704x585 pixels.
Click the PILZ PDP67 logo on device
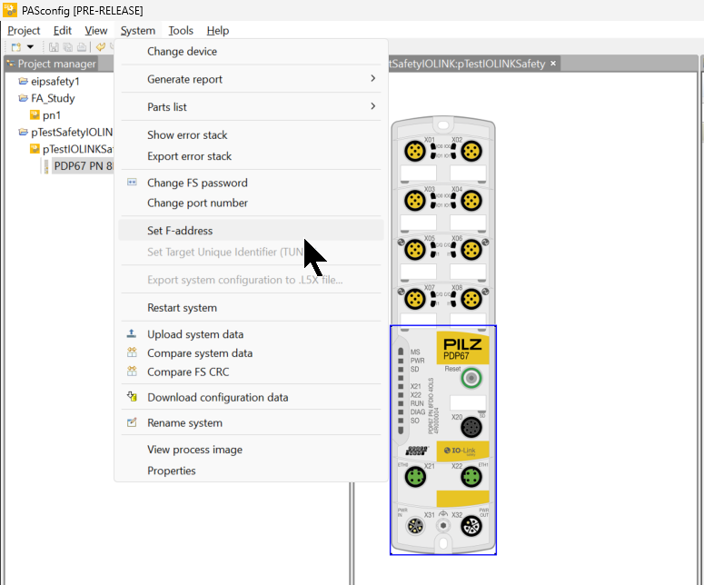click(x=462, y=348)
